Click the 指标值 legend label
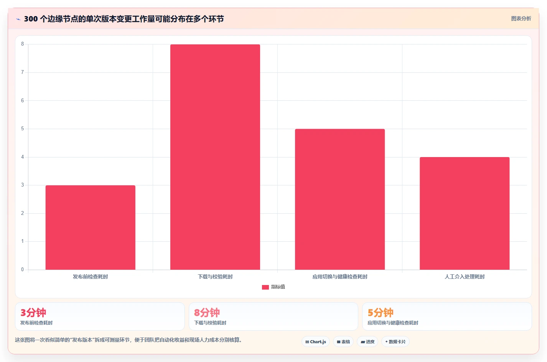 coord(278,287)
